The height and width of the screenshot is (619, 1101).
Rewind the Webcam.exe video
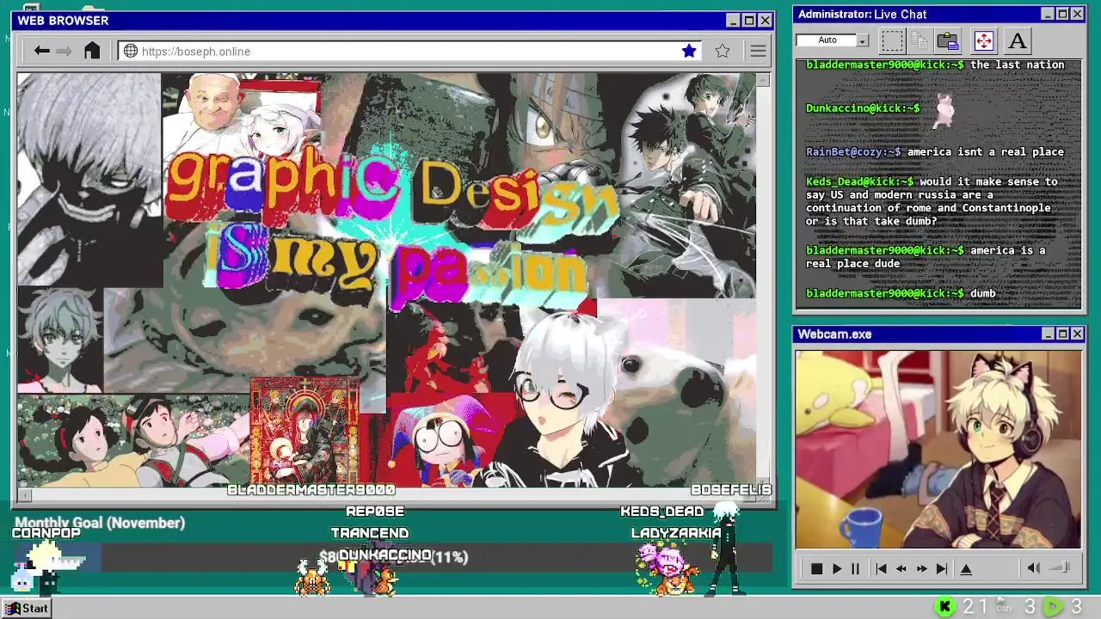click(901, 568)
